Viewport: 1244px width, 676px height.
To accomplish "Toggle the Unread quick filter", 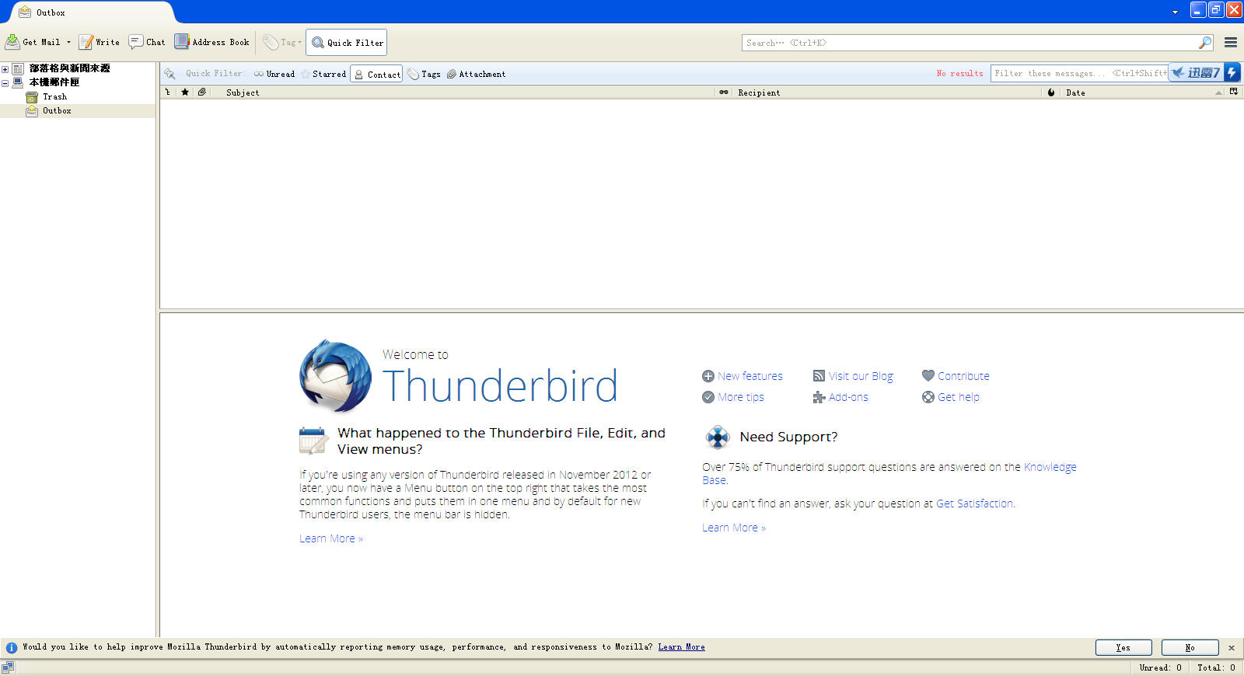I will click(274, 74).
